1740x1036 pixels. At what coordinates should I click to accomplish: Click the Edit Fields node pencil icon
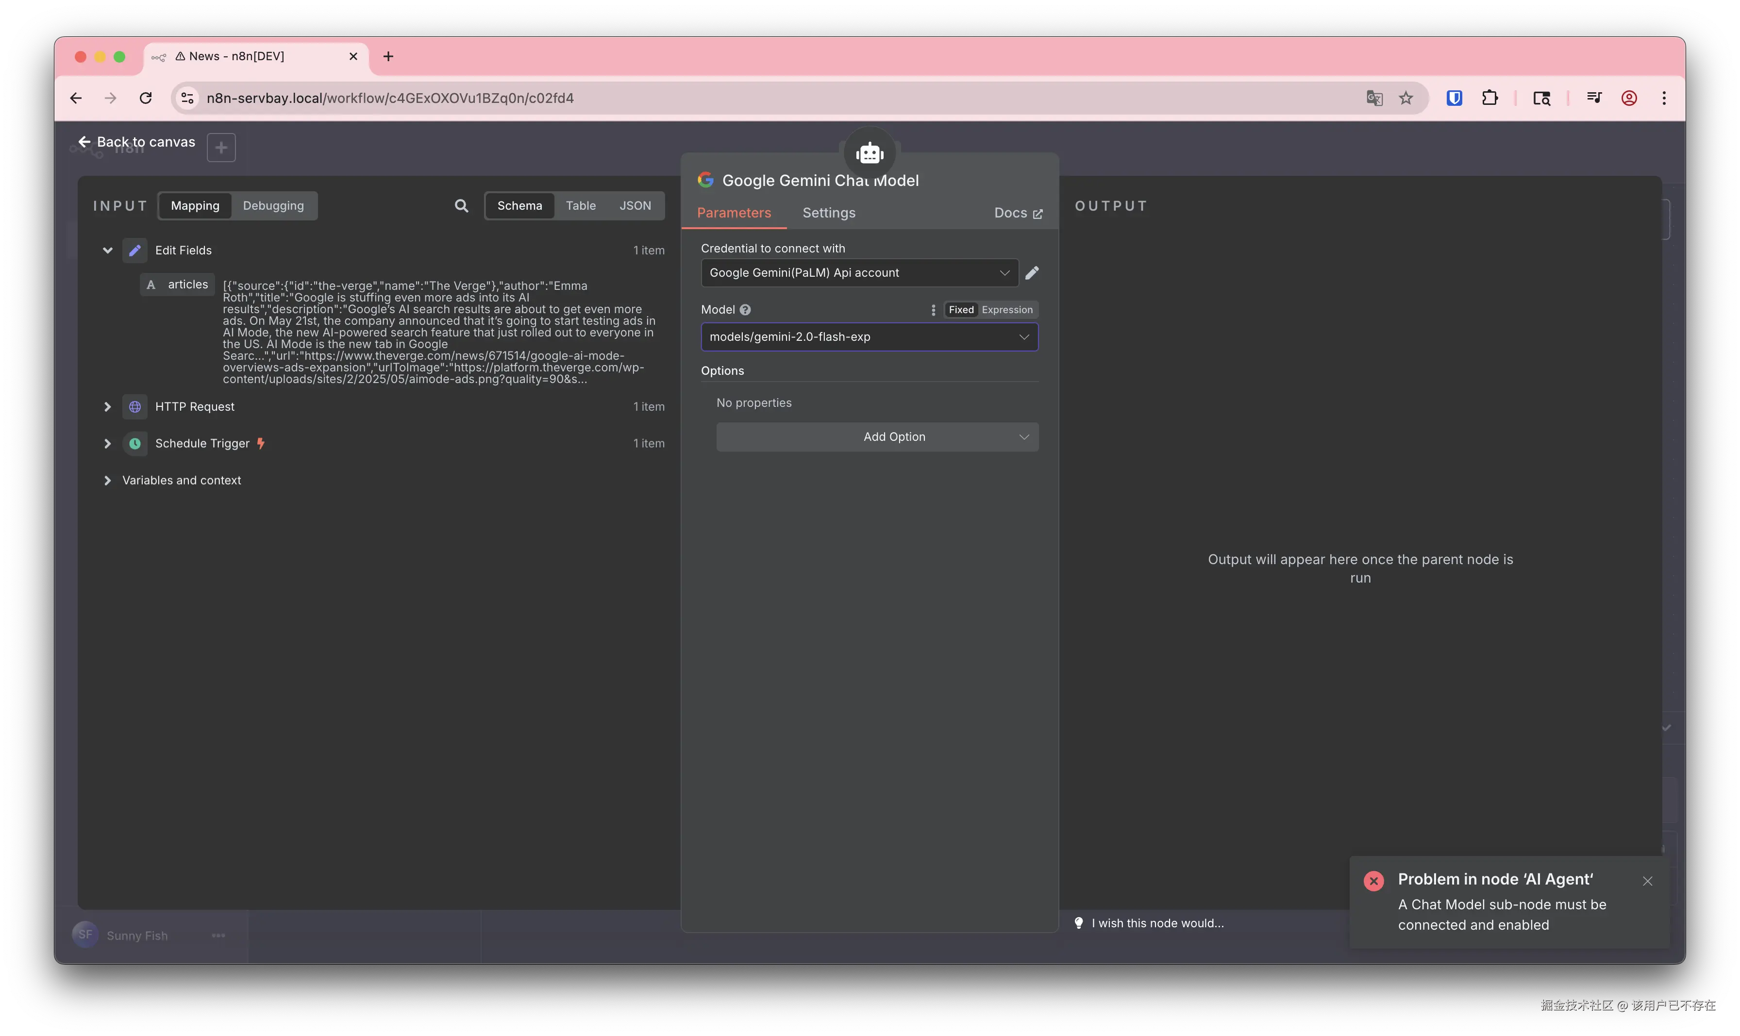point(134,250)
